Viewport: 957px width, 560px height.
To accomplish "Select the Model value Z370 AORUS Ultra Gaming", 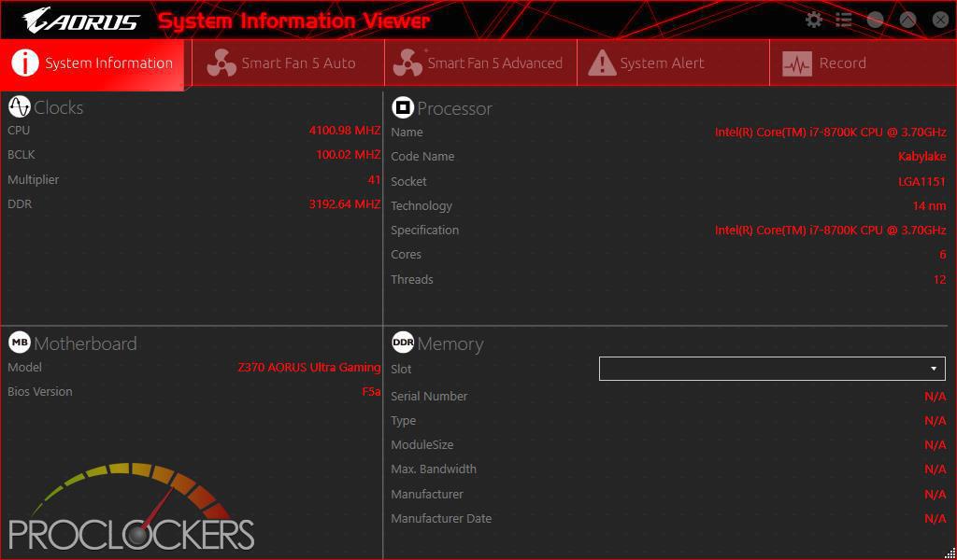I will (308, 368).
